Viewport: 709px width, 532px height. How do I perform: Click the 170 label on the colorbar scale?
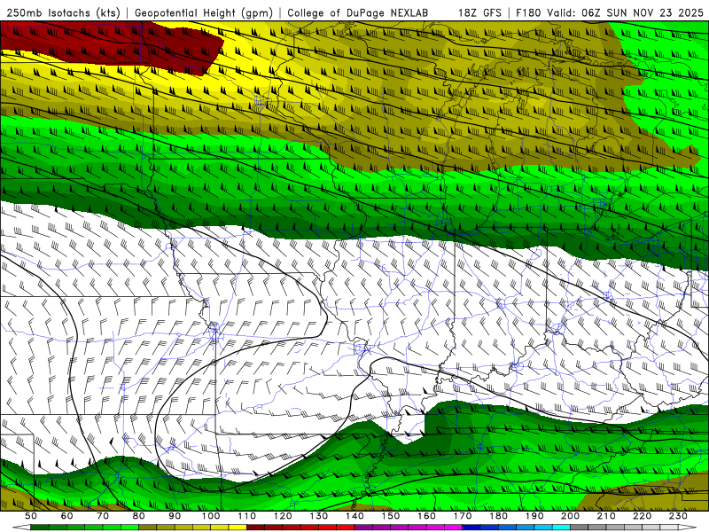pos(463,516)
